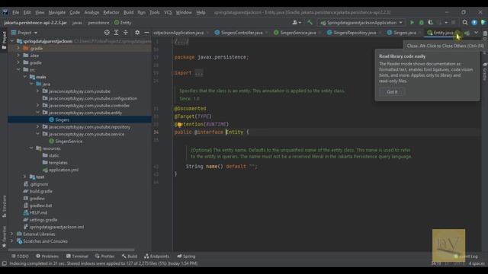
Task: Open the Endpoints tool window
Action: click(156, 256)
